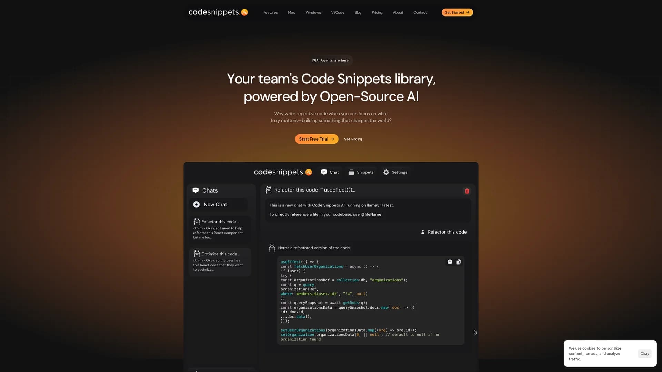Delete the chat with the trash icon

[x=467, y=191]
